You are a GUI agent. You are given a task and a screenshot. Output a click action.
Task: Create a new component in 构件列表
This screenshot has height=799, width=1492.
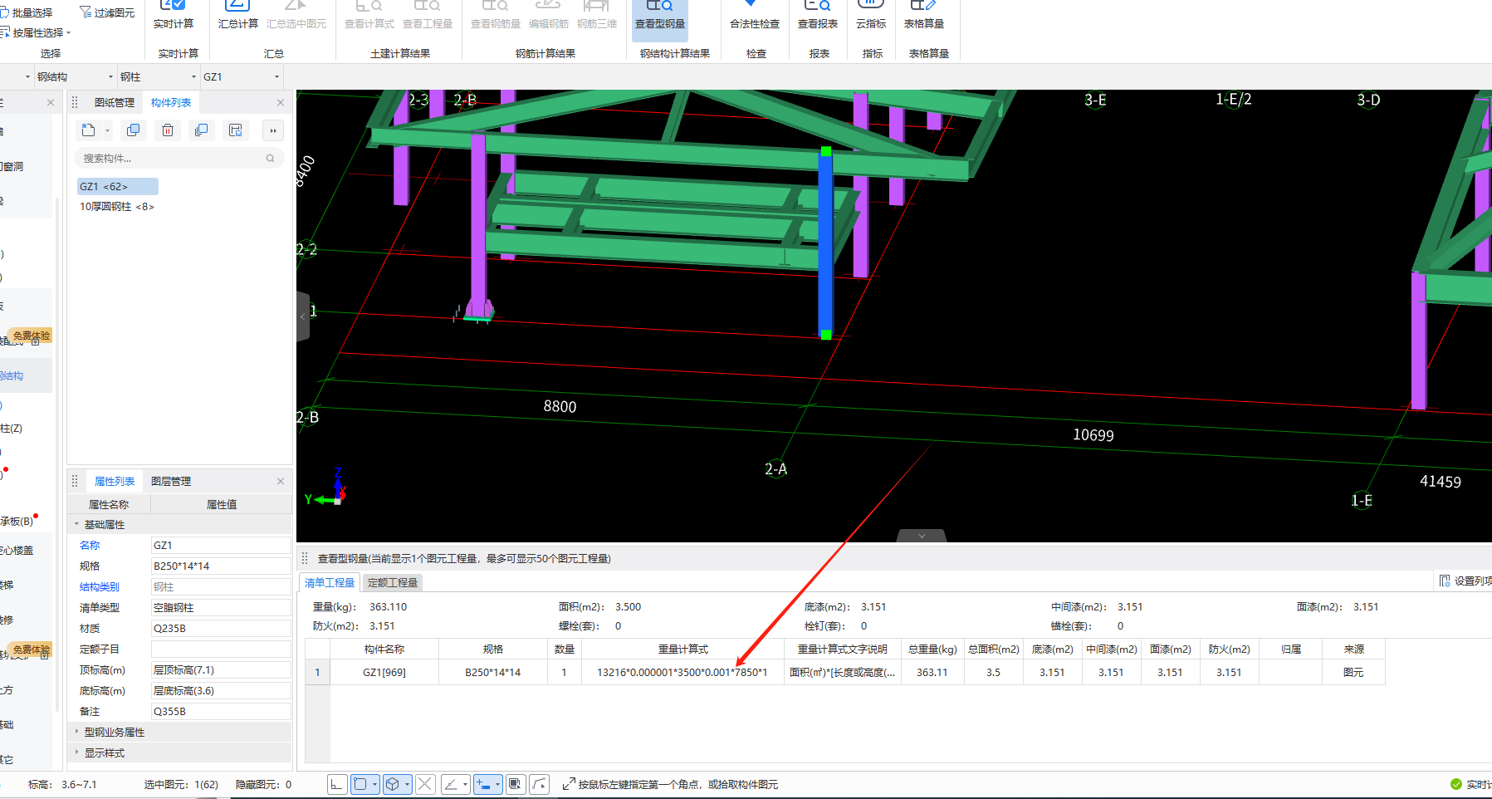(x=88, y=130)
